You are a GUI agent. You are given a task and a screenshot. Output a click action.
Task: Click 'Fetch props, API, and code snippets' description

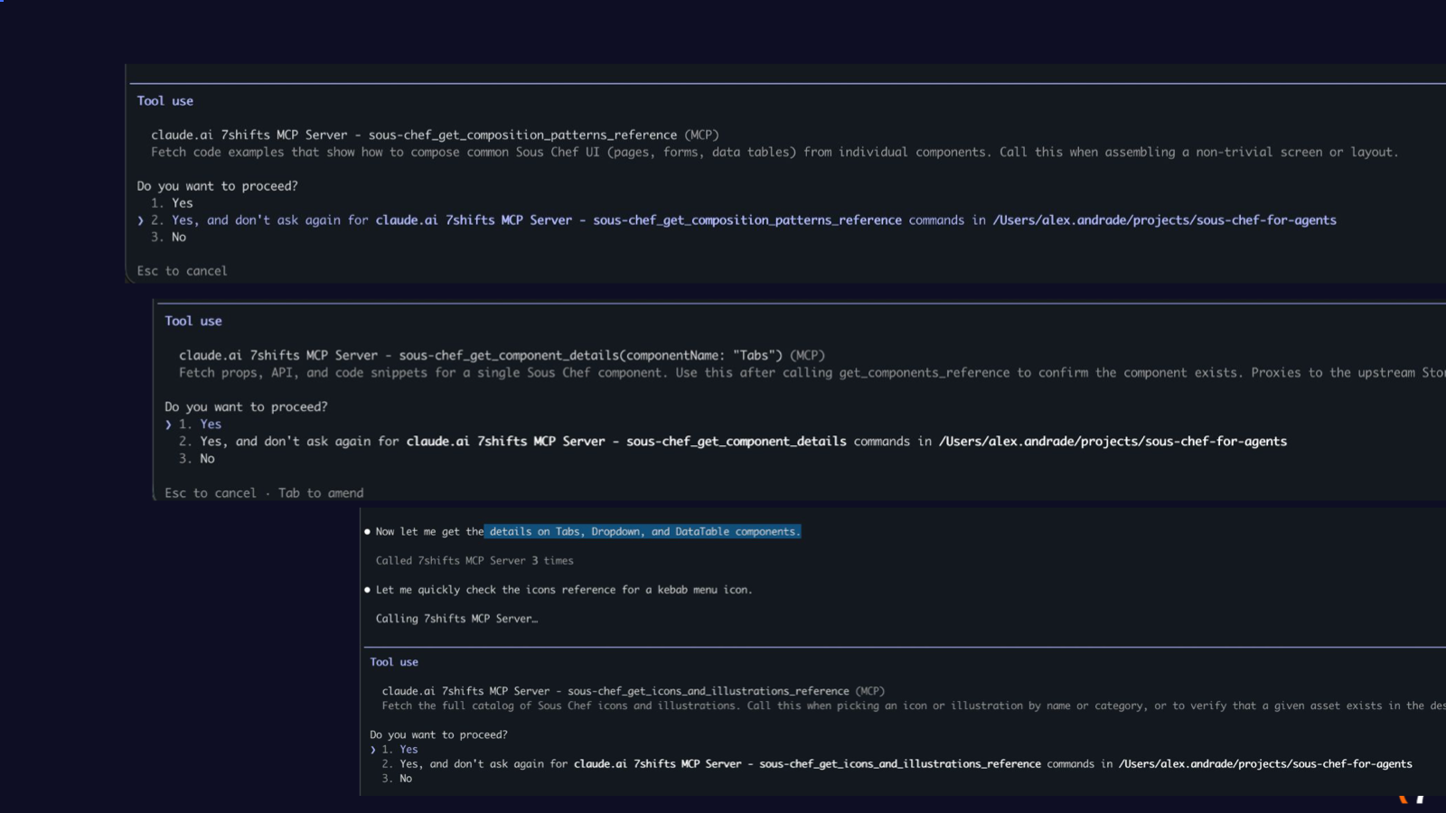[812, 373]
